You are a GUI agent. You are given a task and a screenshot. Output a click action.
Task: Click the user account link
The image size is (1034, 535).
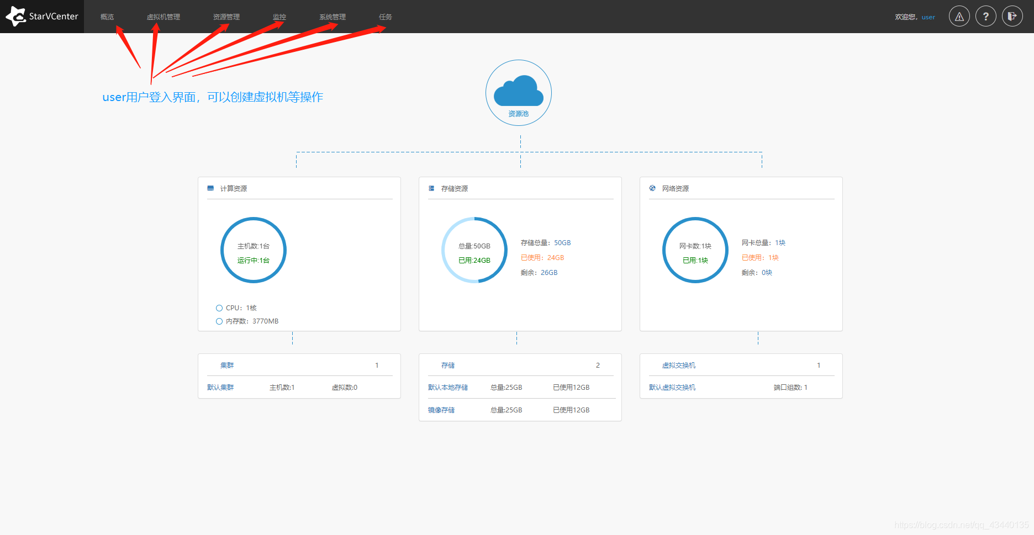point(929,17)
